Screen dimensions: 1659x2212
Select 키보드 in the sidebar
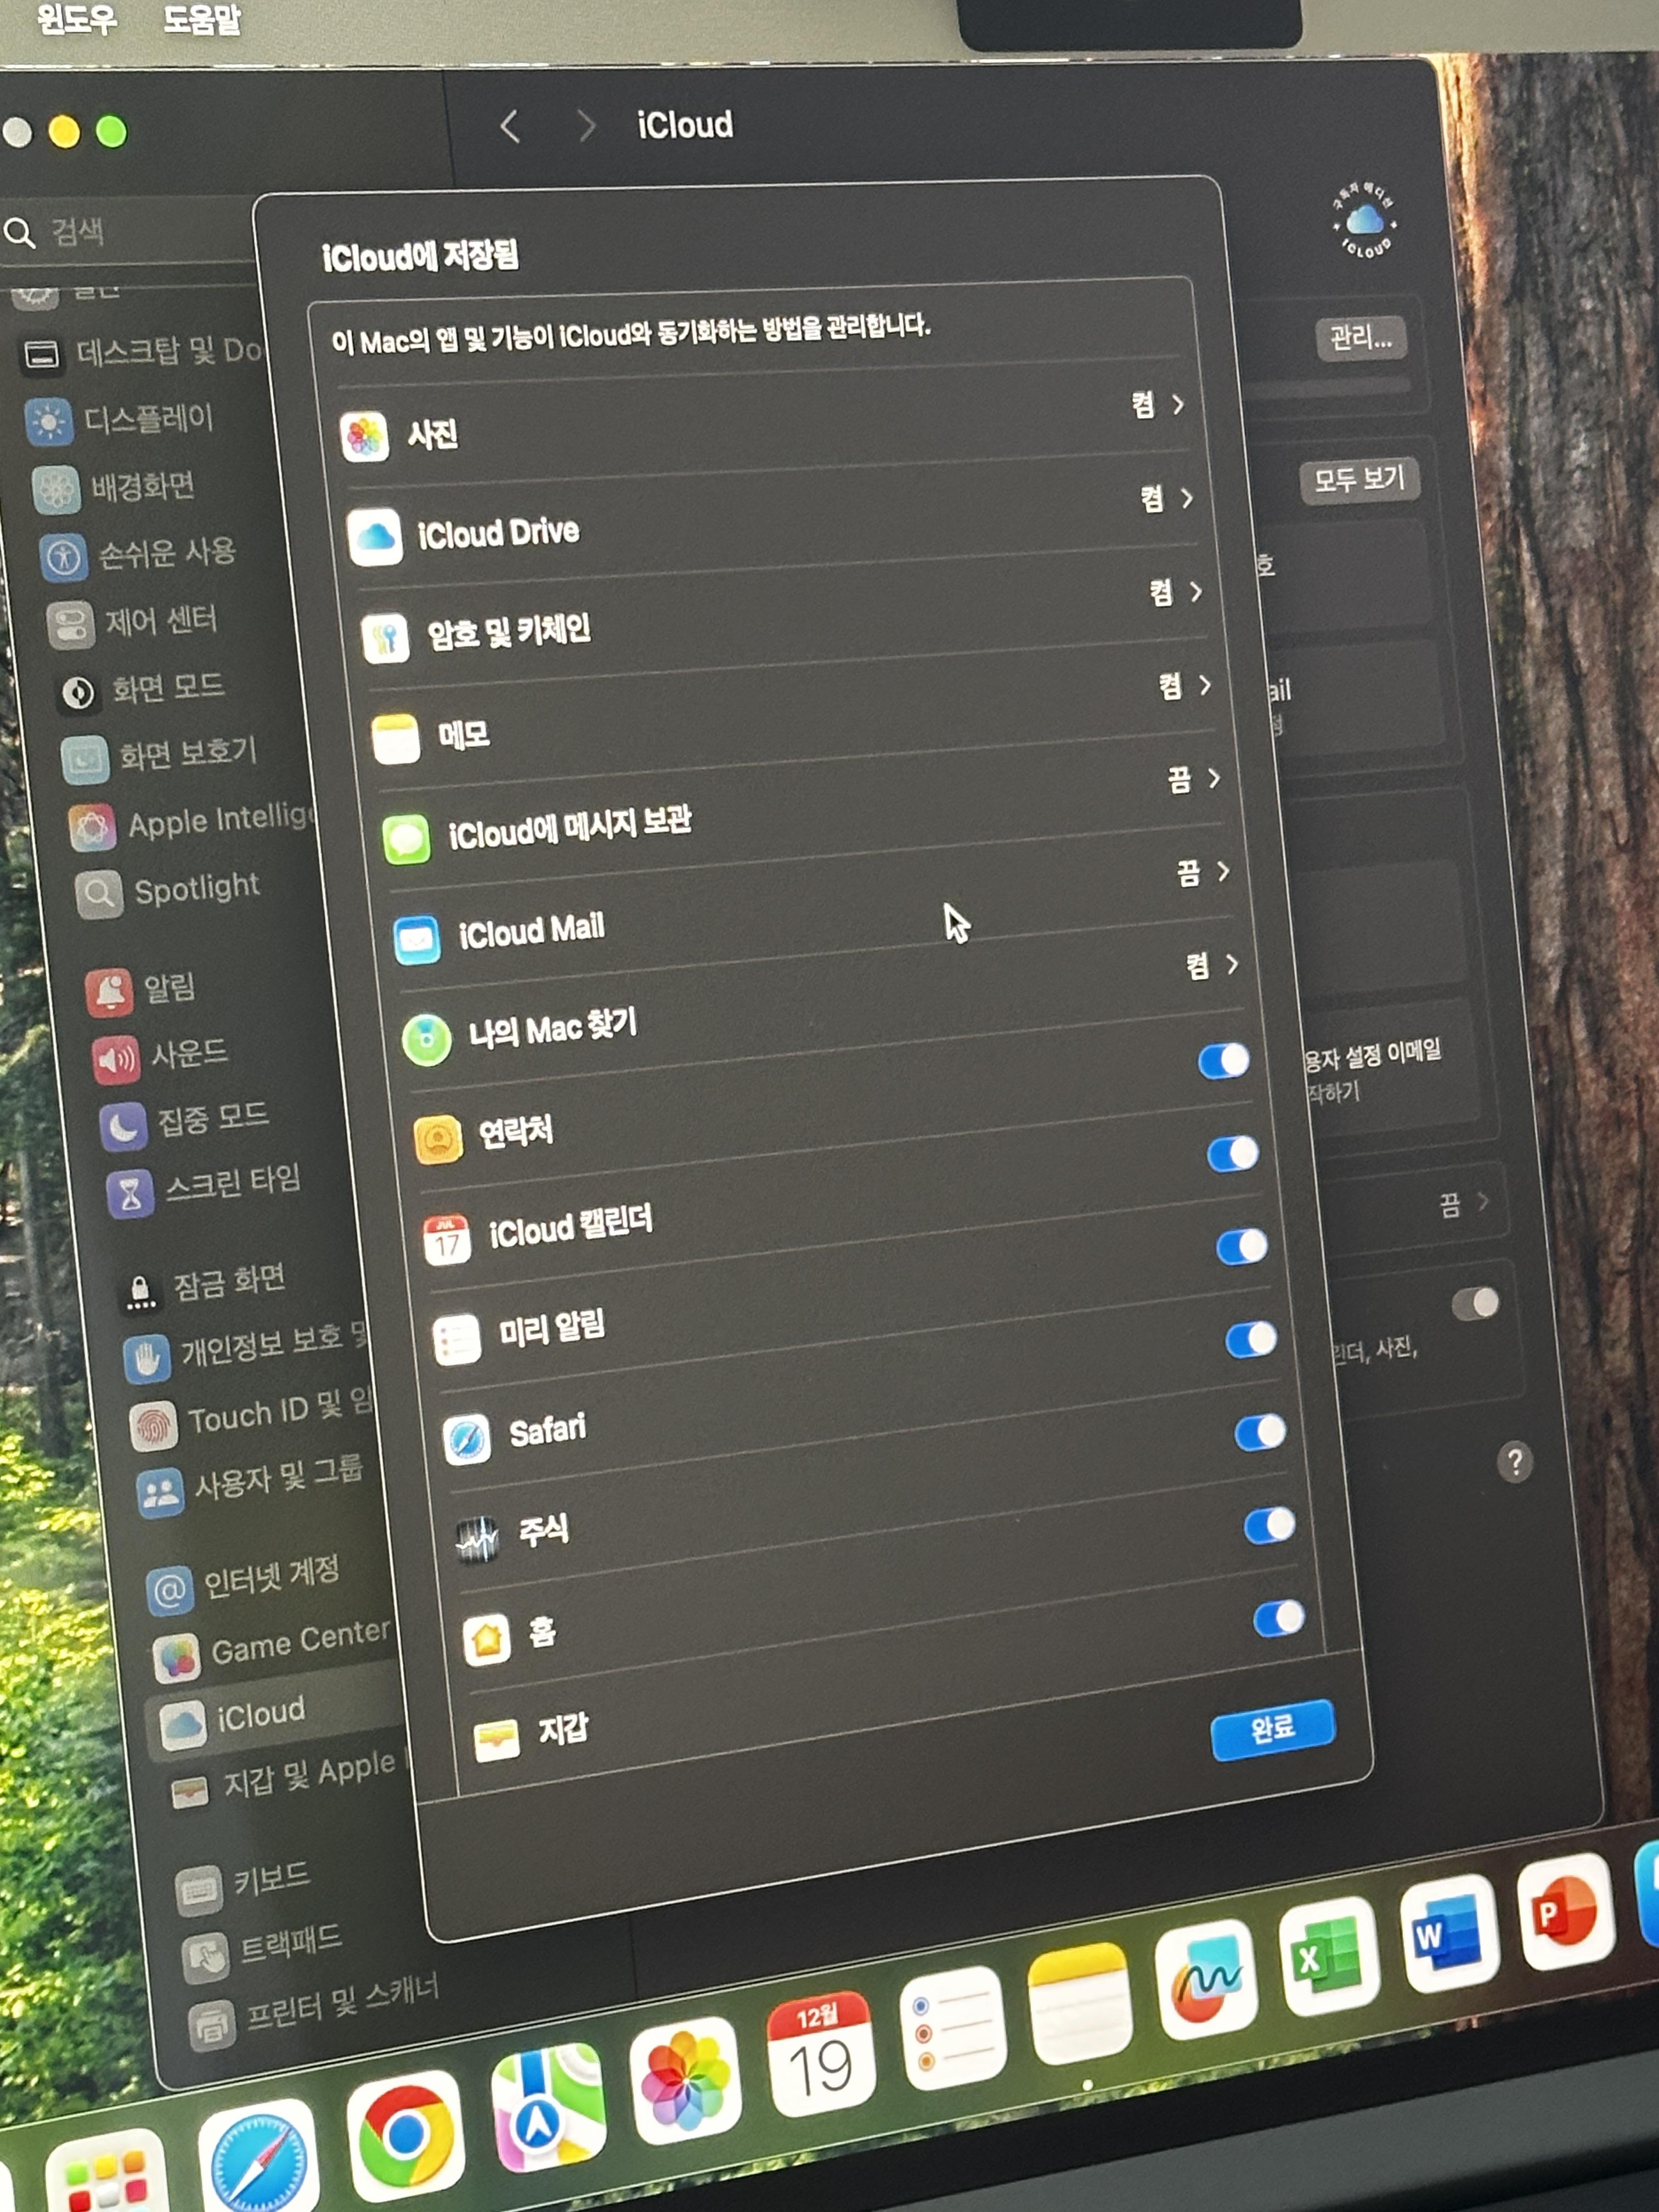click(243, 1883)
